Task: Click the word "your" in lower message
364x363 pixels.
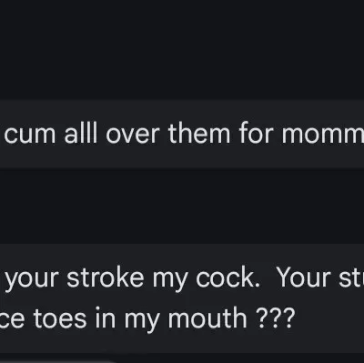Action: tap(32, 279)
